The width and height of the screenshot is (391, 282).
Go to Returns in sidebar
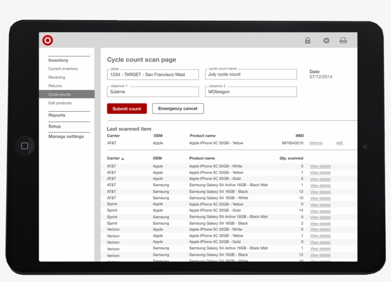point(55,86)
